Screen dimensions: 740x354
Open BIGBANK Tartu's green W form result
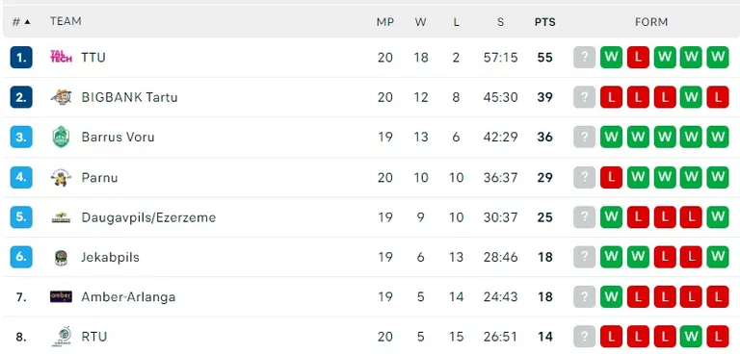[x=691, y=97]
